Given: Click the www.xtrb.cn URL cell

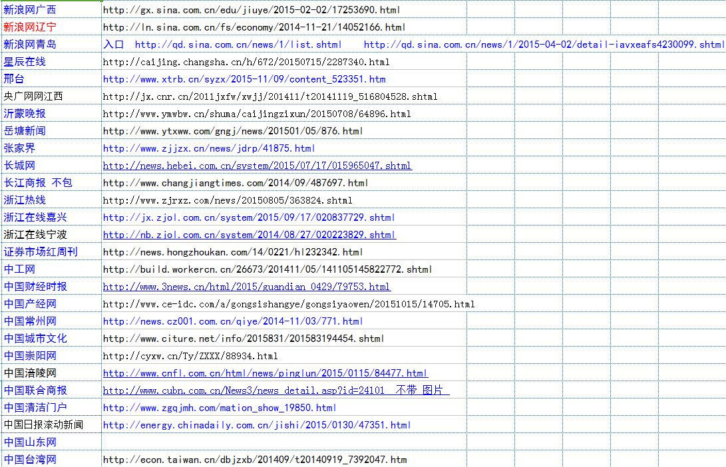Looking at the screenshot, I should coord(284,78).
